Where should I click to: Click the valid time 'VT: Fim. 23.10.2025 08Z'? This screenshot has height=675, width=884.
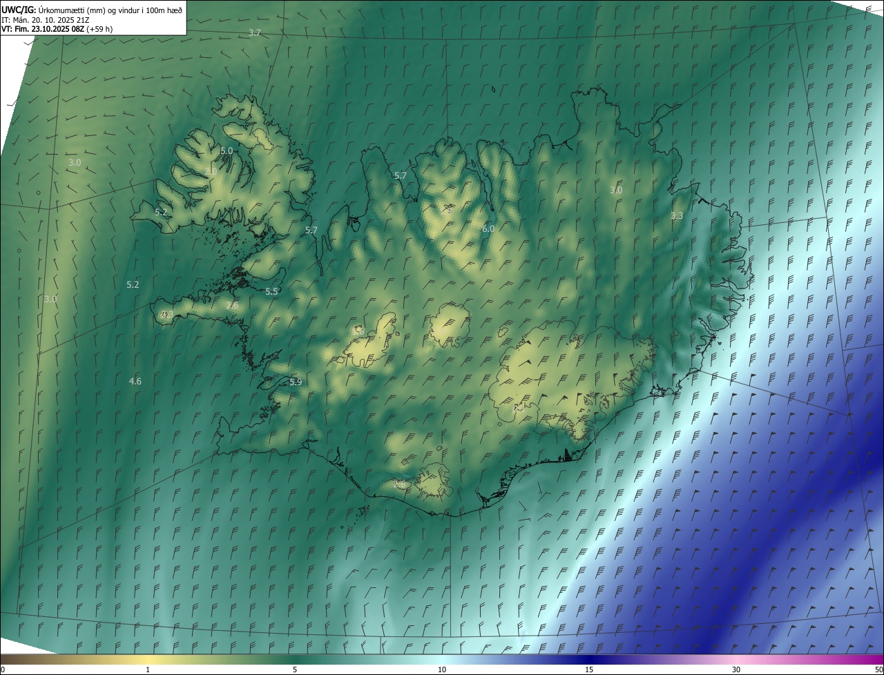click(43, 29)
